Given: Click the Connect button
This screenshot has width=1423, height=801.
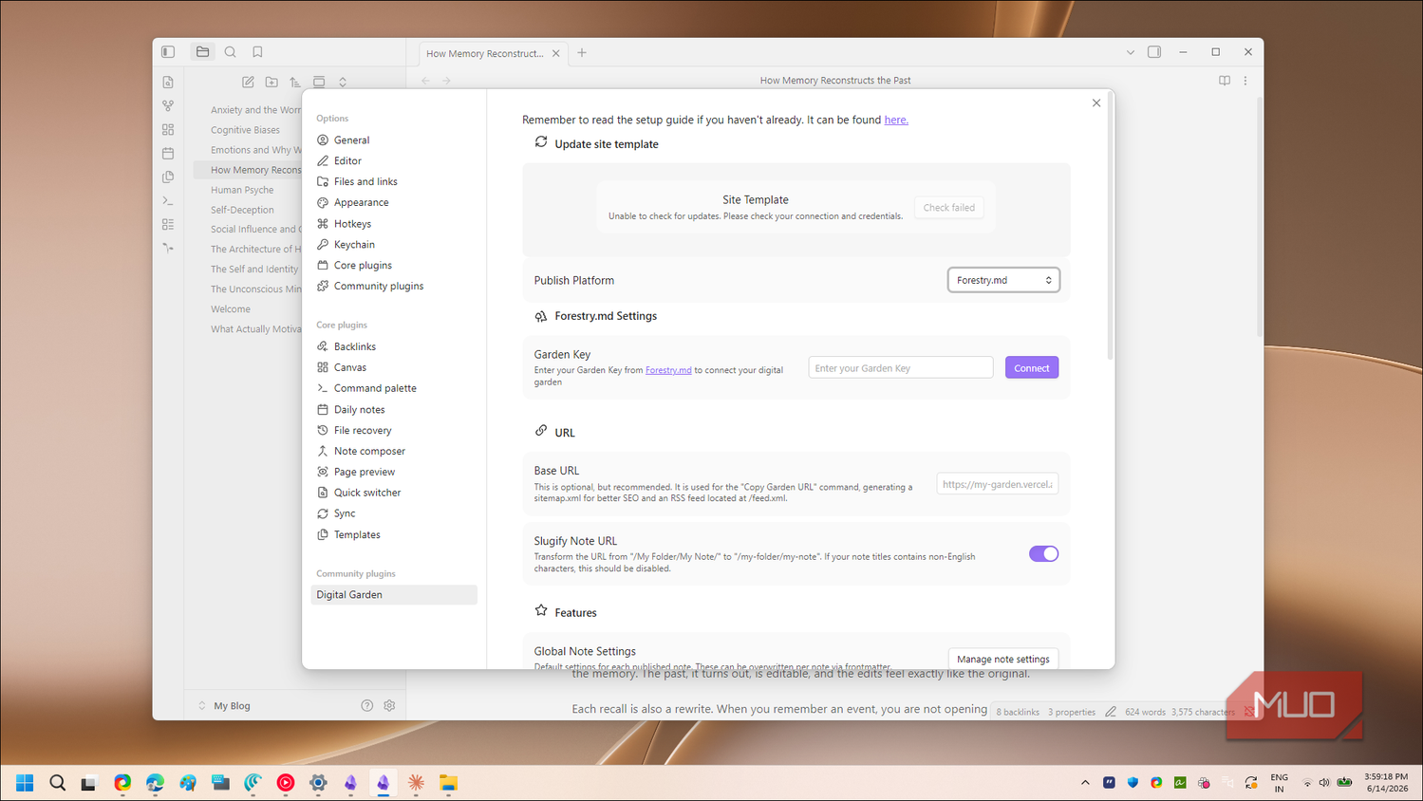Looking at the screenshot, I should pos(1032,368).
